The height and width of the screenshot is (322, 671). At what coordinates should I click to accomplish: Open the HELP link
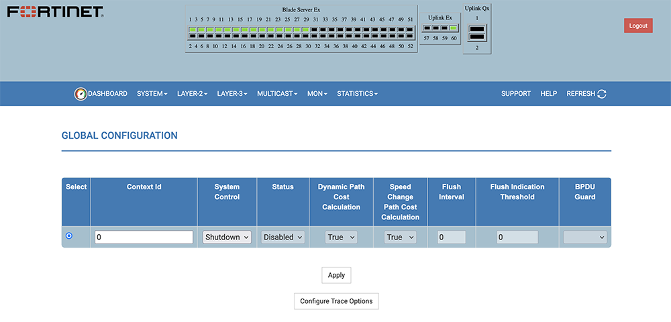coord(549,94)
